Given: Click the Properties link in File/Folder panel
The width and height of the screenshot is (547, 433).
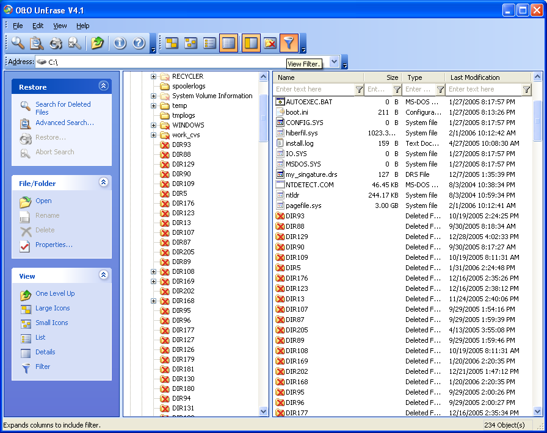Looking at the screenshot, I should pyautogui.click(x=54, y=245).
